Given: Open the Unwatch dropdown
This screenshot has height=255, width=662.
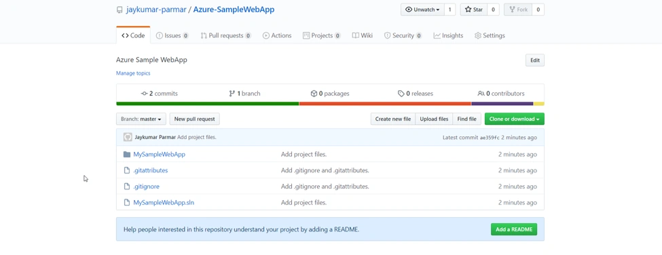Looking at the screenshot, I should pyautogui.click(x=422, y=9).
